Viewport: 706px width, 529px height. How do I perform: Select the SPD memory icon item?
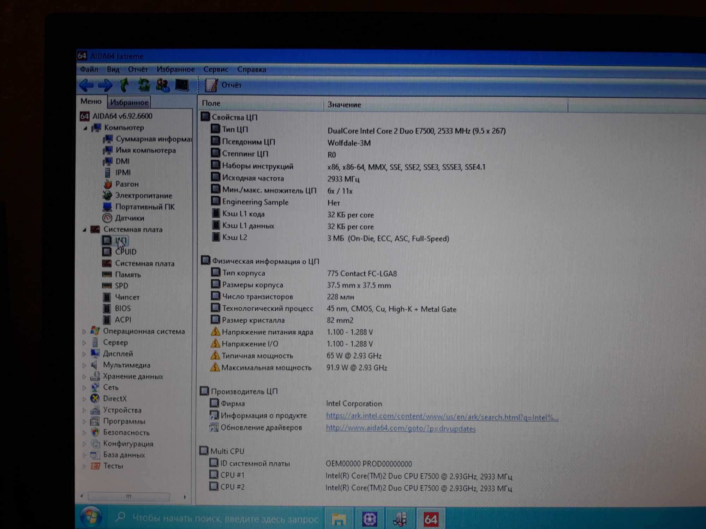(115, 286)
